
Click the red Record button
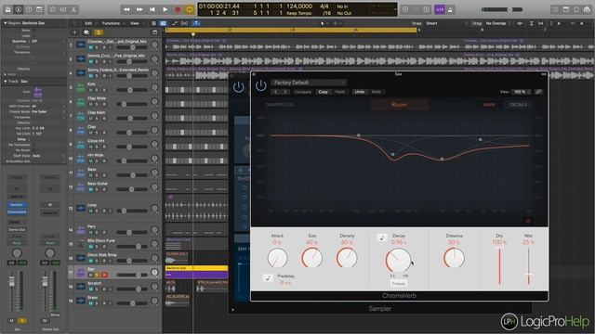pos(178,9)
